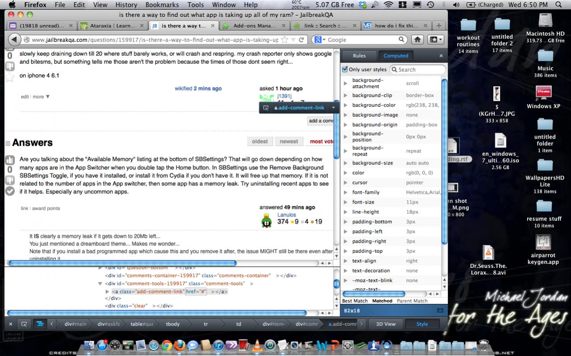Toggle the HTML markup panel button
Viewport: 571px width, 356px height.
(x=39, y=324)
